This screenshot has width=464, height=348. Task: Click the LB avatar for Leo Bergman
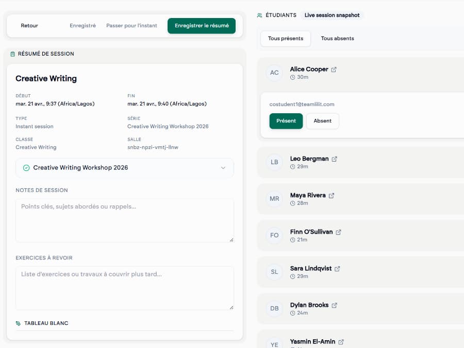[x=274, y=162]
